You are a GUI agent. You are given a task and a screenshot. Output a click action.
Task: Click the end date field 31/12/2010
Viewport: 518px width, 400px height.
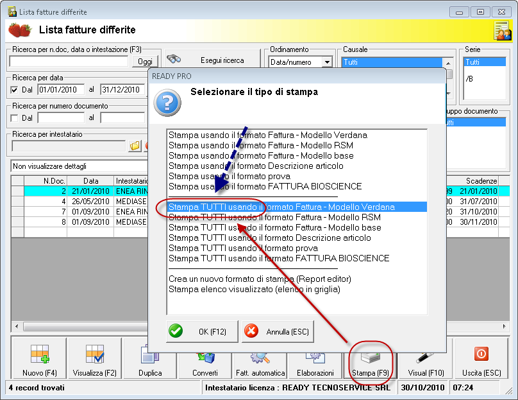click(122, 90)
